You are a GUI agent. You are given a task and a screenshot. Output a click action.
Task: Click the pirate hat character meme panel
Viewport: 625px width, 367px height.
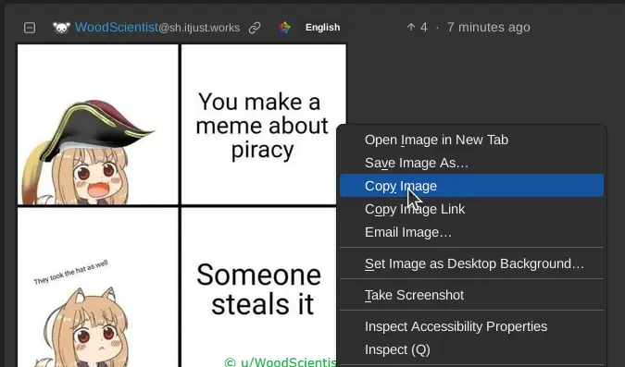click(97, 125)
